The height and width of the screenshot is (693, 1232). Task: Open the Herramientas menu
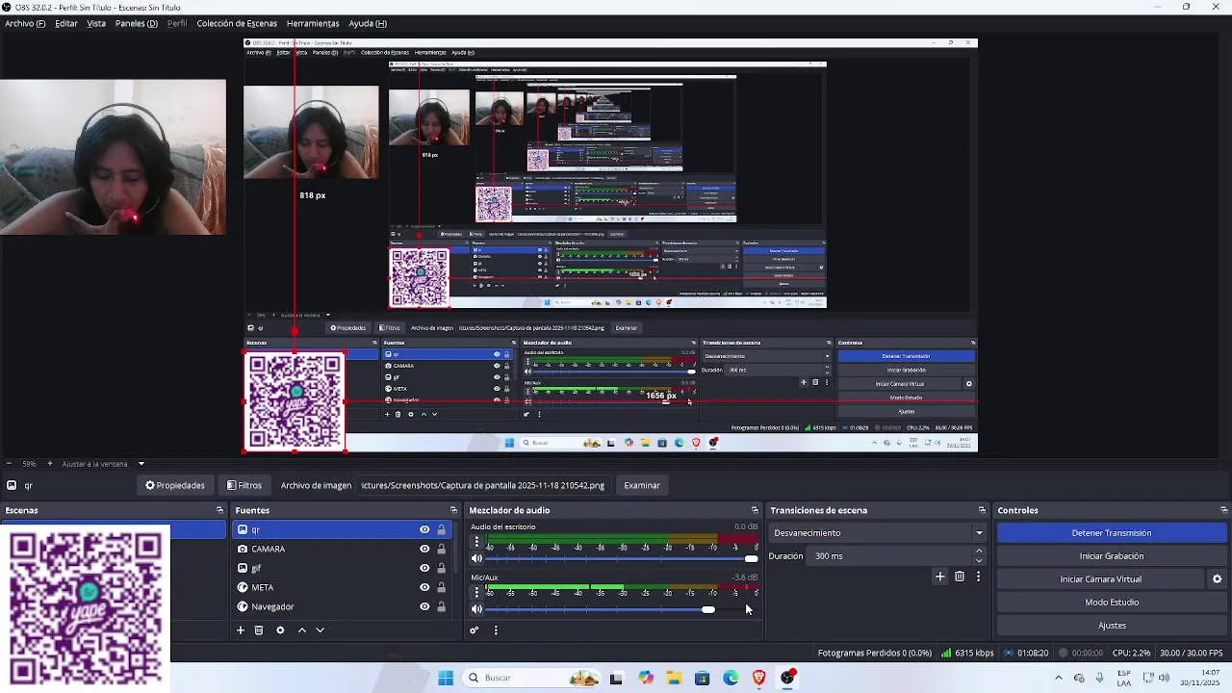pyautogui.click(x=313, y=23)
